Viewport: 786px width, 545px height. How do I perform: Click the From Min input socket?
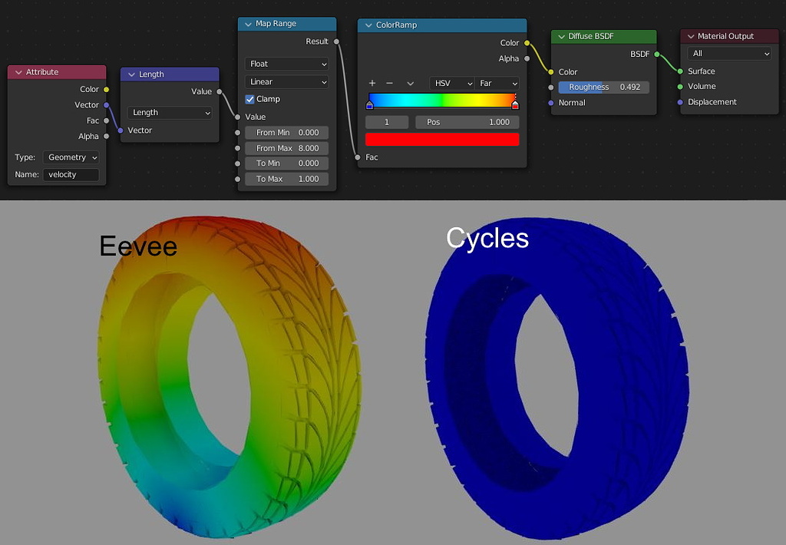tap(238, 133)
